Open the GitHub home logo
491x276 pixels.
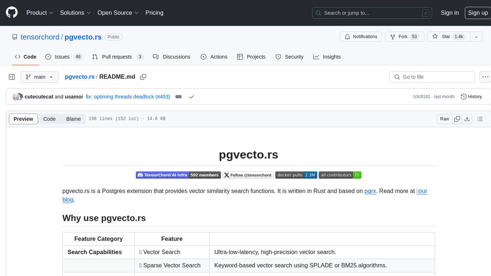12,13
